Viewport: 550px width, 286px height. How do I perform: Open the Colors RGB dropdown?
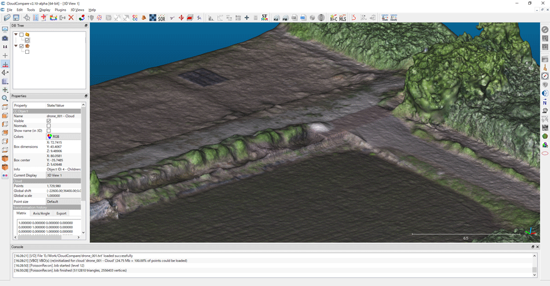point(64,137)
